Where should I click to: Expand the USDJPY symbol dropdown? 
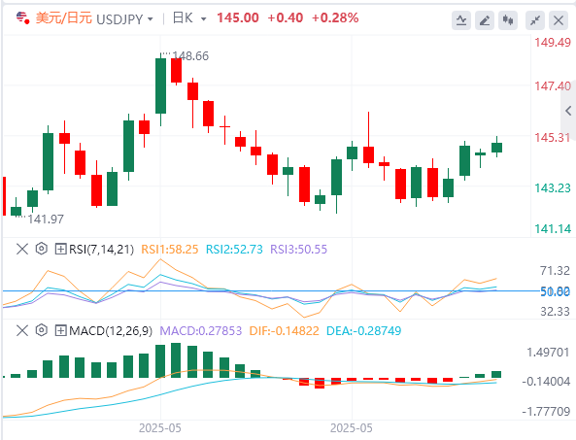(x=151, y=18)
